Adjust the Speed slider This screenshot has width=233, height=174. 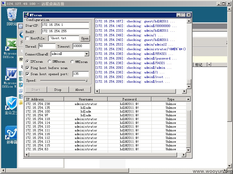[86, 81]
